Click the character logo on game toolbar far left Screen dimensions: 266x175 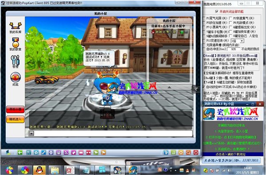coord(8,152)
